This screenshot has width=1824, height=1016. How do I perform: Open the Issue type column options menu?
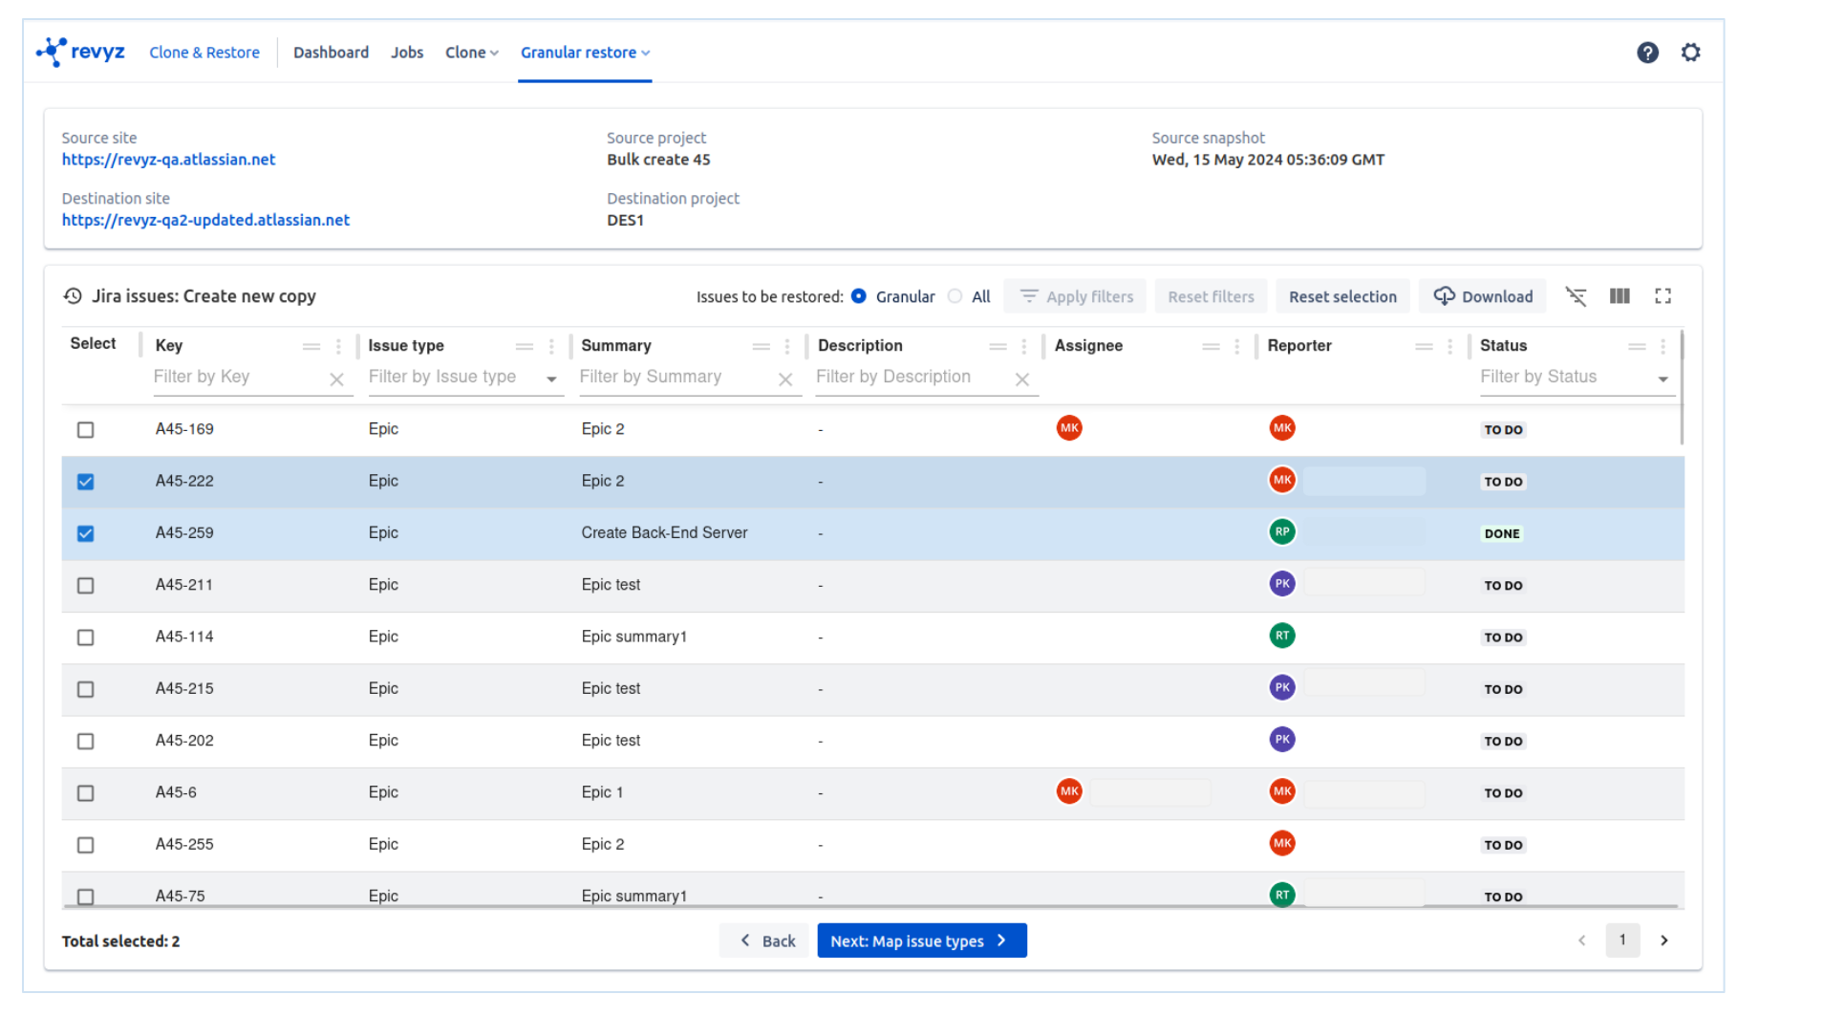[x=551, y=346]
